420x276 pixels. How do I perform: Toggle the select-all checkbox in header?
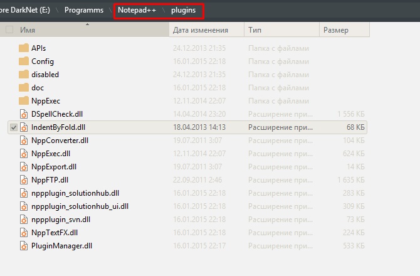click(9, 29)
